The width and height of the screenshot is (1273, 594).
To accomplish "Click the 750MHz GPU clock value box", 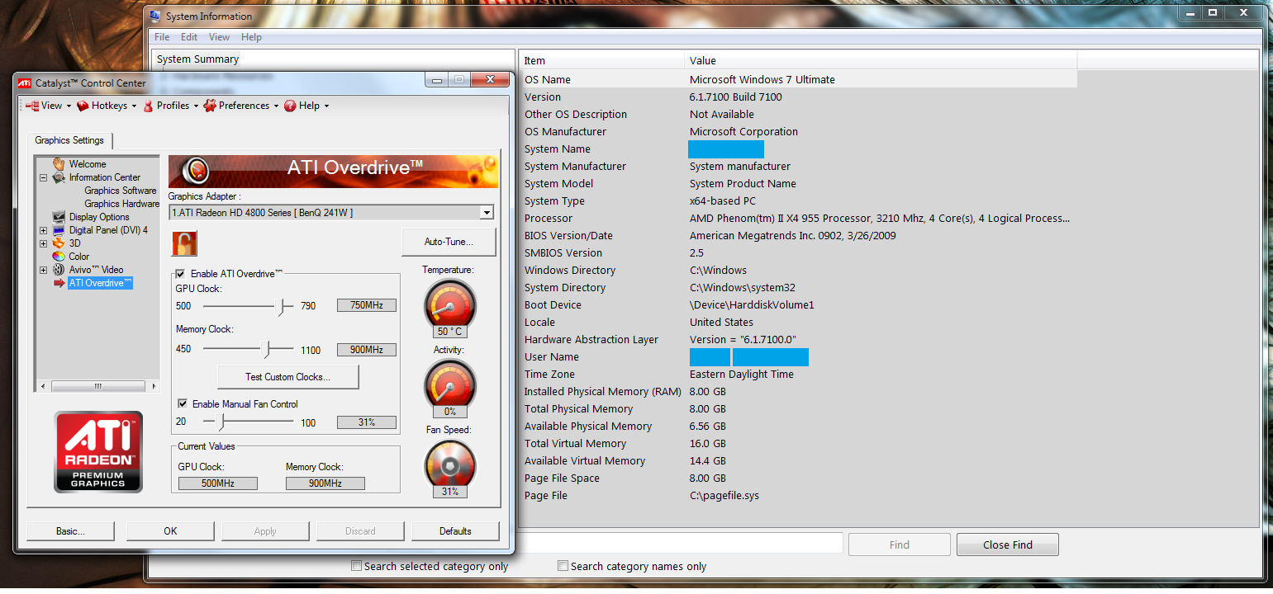I will (367, 305).
